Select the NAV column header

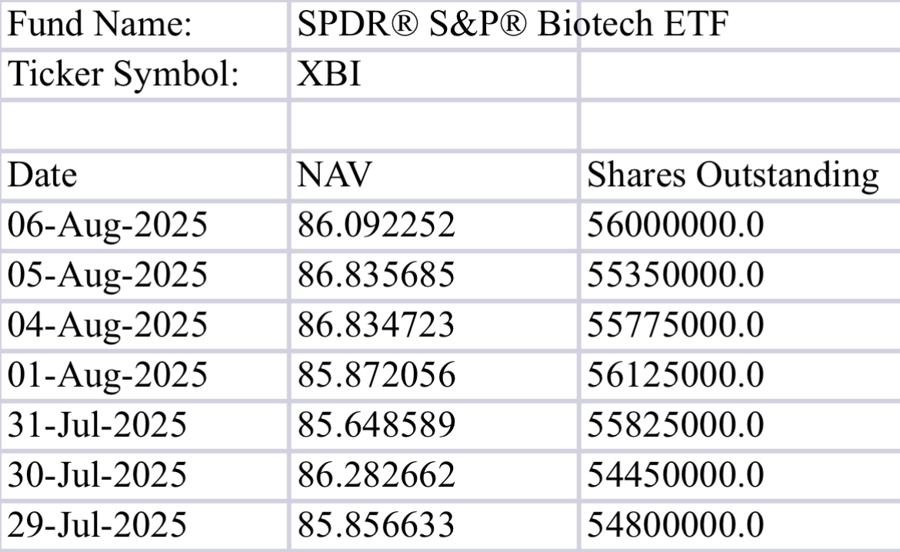tap(434, 175)
